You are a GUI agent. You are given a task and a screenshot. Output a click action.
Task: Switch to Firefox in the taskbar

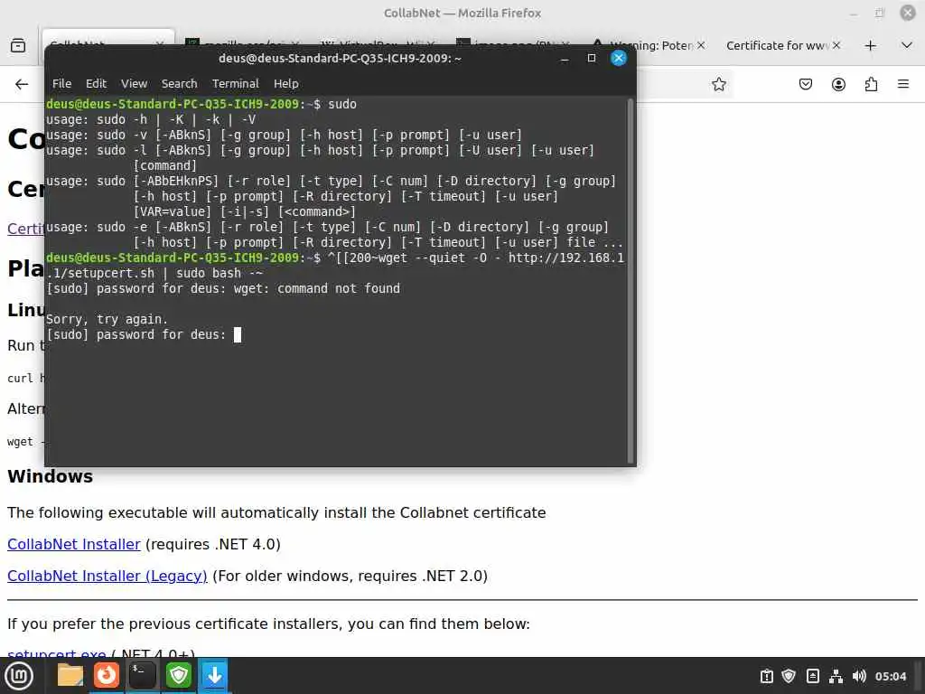click(107, 676)
